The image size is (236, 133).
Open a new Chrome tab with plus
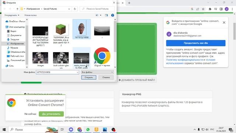tap(129, 3)
